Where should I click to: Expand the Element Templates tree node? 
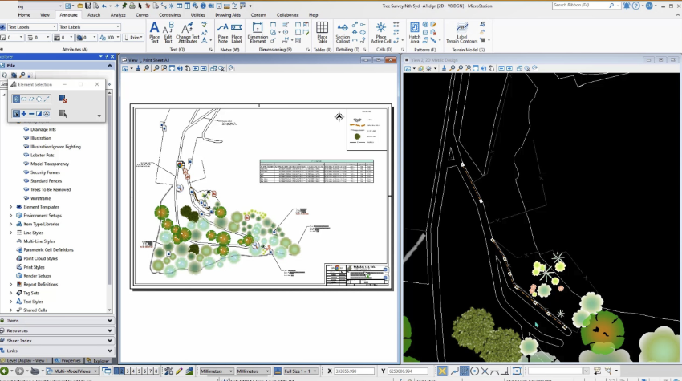coord(11,207)
